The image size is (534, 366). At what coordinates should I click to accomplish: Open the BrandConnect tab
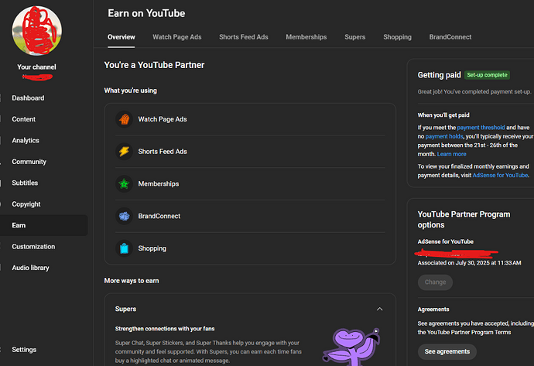[450, 37]
